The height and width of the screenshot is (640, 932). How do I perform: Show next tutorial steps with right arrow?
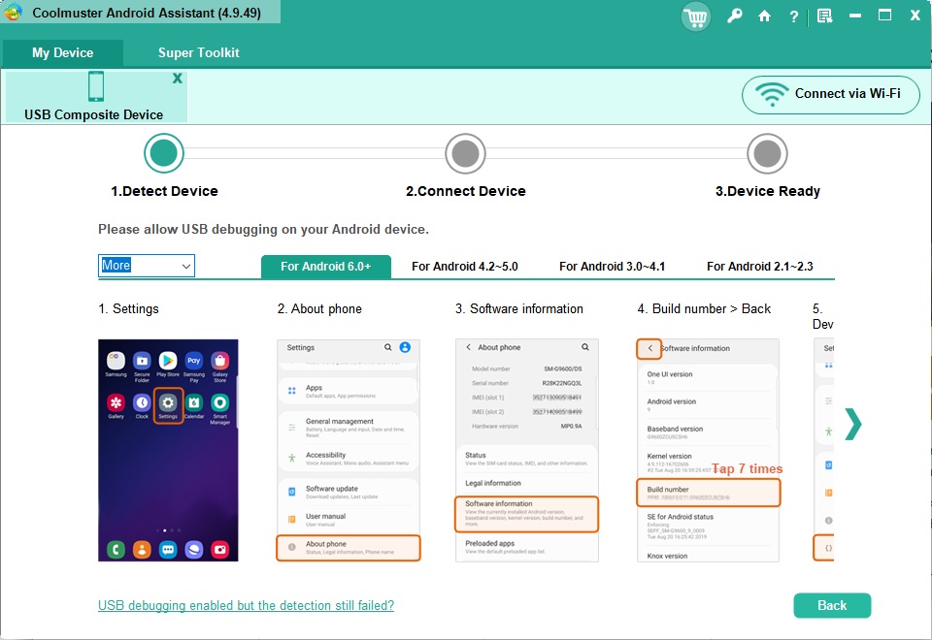pyautogui.click(x=853, y=424)
